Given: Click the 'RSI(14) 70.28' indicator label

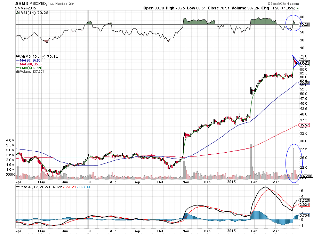Looking at the screenshot, I should click(34, 13).
